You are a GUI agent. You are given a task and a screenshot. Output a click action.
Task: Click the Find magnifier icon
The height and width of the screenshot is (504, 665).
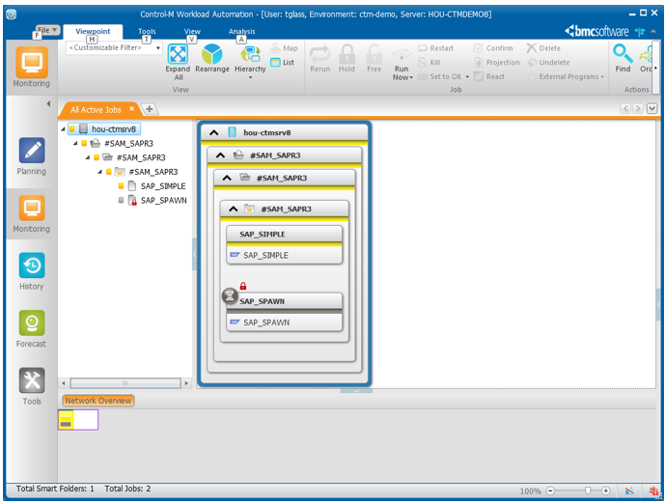[x=623, y=53]
